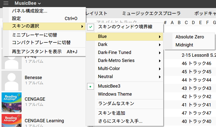The image size is (216, 127).
Task: Select the Windows Theme skin
Action: point(125,94)
